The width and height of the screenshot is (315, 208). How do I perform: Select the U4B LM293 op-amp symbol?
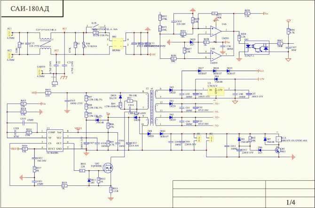point(216,56)
